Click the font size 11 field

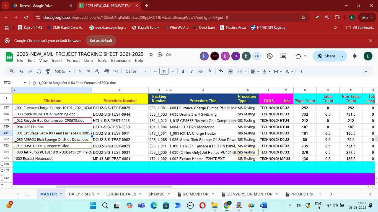click(x=164, y=71)
